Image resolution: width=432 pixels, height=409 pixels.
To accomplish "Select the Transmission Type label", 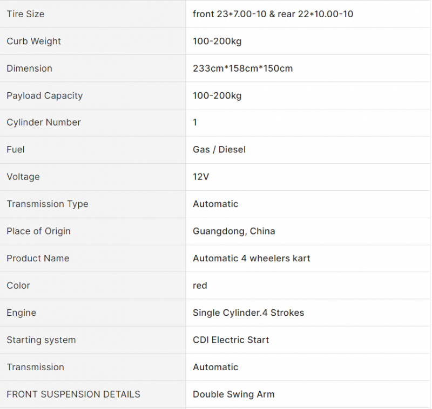I will point(48,204).
